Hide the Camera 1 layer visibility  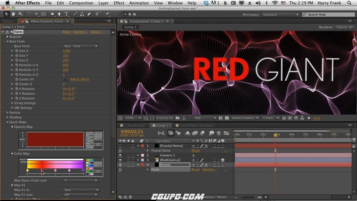[x=120, y=155]
